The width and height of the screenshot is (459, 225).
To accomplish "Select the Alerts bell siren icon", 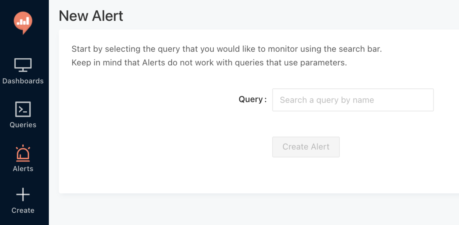I will [x=23, y=153].
